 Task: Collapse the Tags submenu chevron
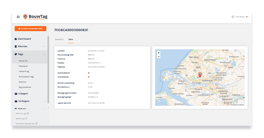click(x=44, y=54)
